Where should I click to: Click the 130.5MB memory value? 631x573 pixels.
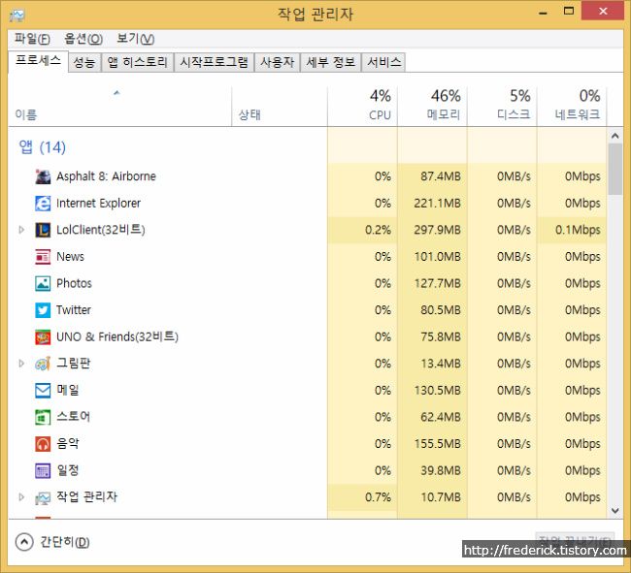437,390
